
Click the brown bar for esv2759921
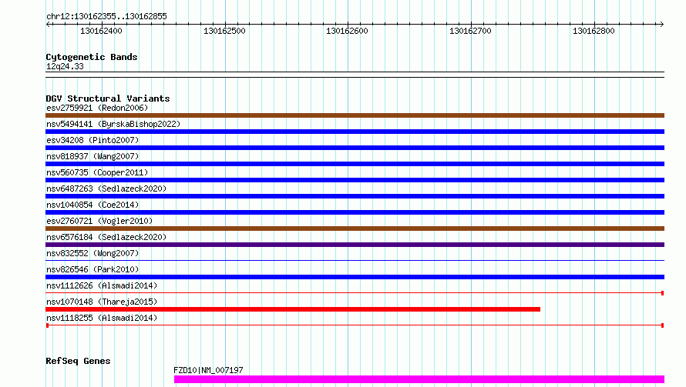pyautogui.click(x=355, y=115)
